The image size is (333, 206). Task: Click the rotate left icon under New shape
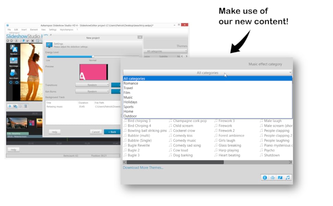[11, 82]
